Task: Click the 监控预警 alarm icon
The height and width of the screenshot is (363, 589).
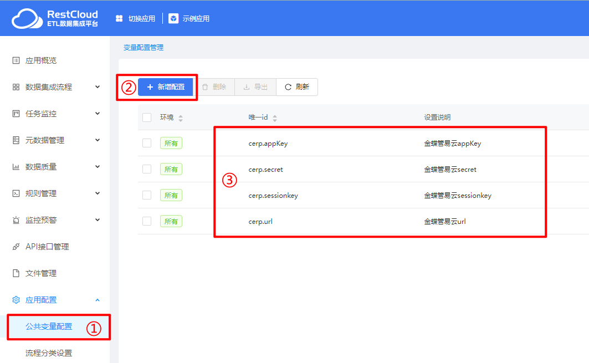Action: [16, 220]
